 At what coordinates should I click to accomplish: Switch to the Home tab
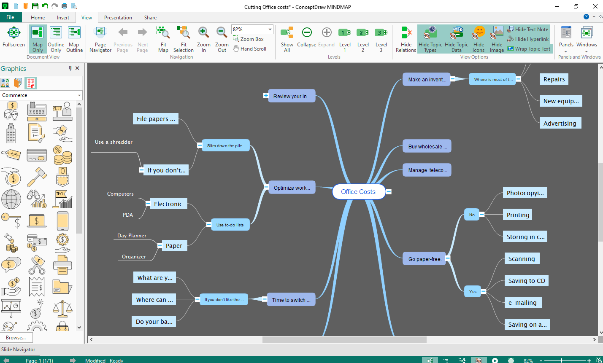38,17
